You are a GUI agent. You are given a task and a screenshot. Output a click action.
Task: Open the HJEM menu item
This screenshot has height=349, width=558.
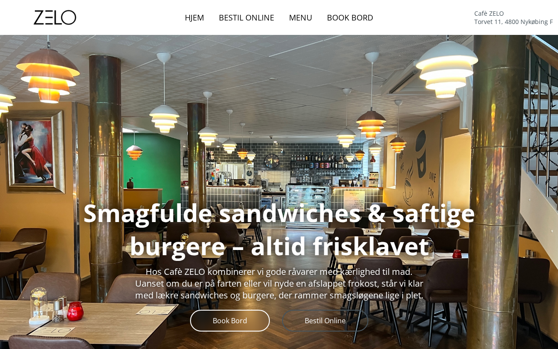194,17
